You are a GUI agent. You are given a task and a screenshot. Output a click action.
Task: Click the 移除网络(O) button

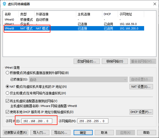click(115, 61)
